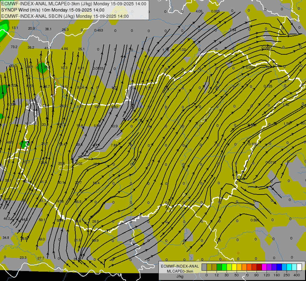306x281 pixels.
Task: Click the map value 5.94
Action: (x=97, y=126)
